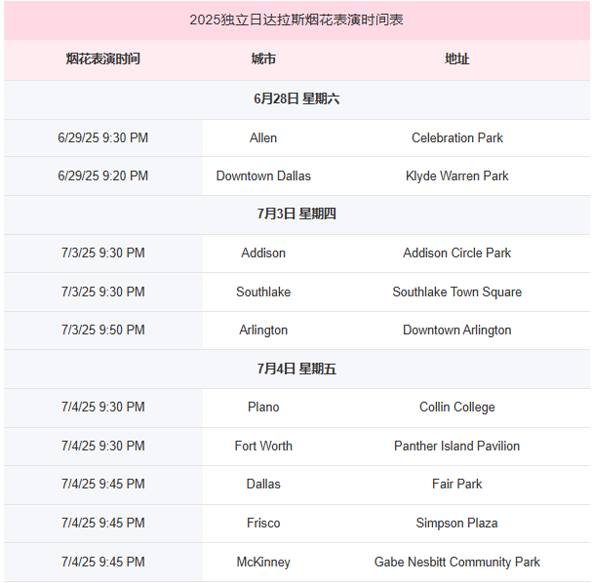Select the 7/3/25 9:50 PM time cell
Screen dimensions: 592x583
[103, 330]
